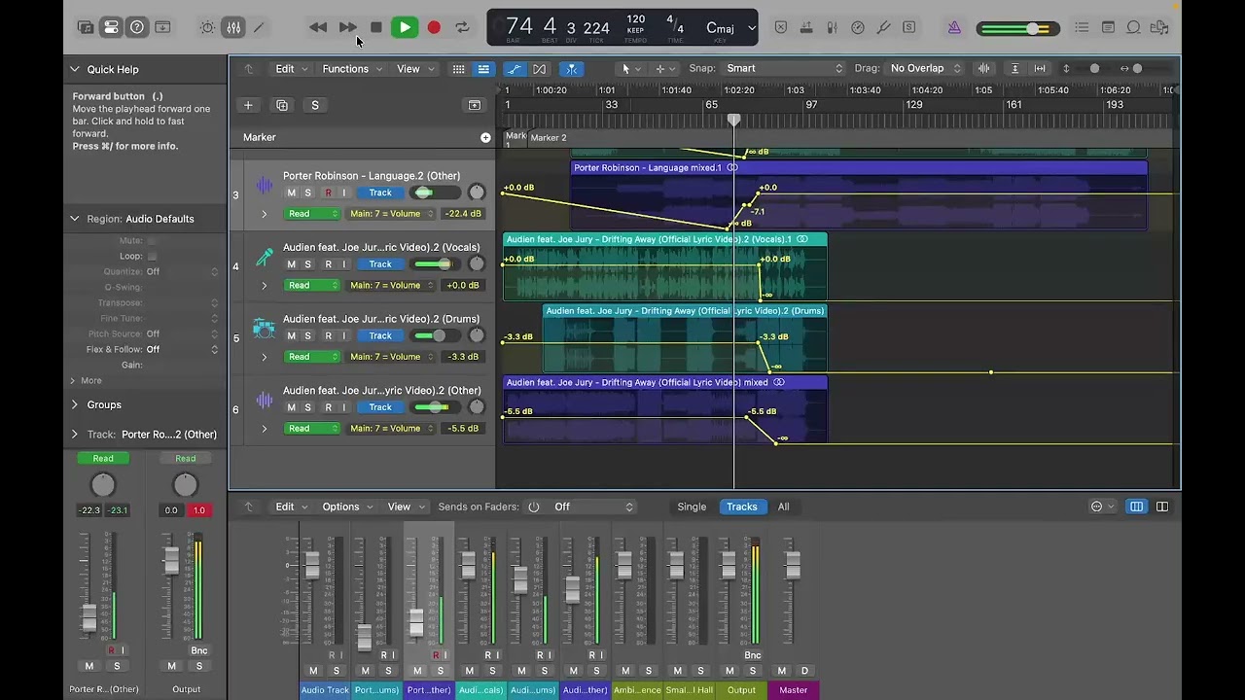
Task: Click the pan knob on Porter Robinson track
Action: 476,192
